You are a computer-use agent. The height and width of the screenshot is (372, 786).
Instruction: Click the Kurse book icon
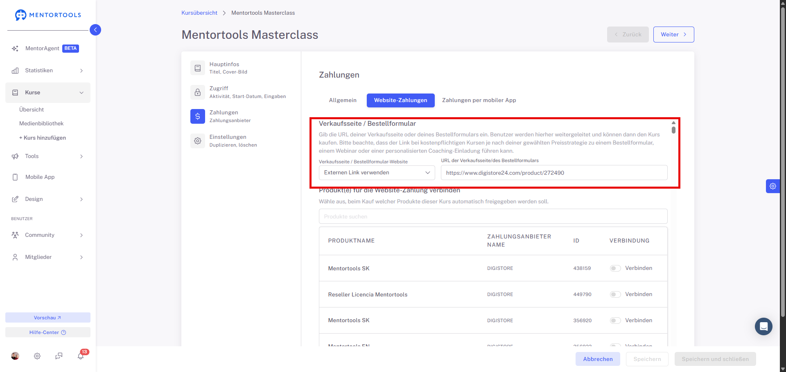point(15,93)
